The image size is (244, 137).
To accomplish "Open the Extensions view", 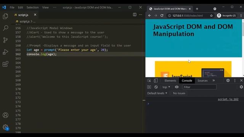I will click(x=5, y=64).
